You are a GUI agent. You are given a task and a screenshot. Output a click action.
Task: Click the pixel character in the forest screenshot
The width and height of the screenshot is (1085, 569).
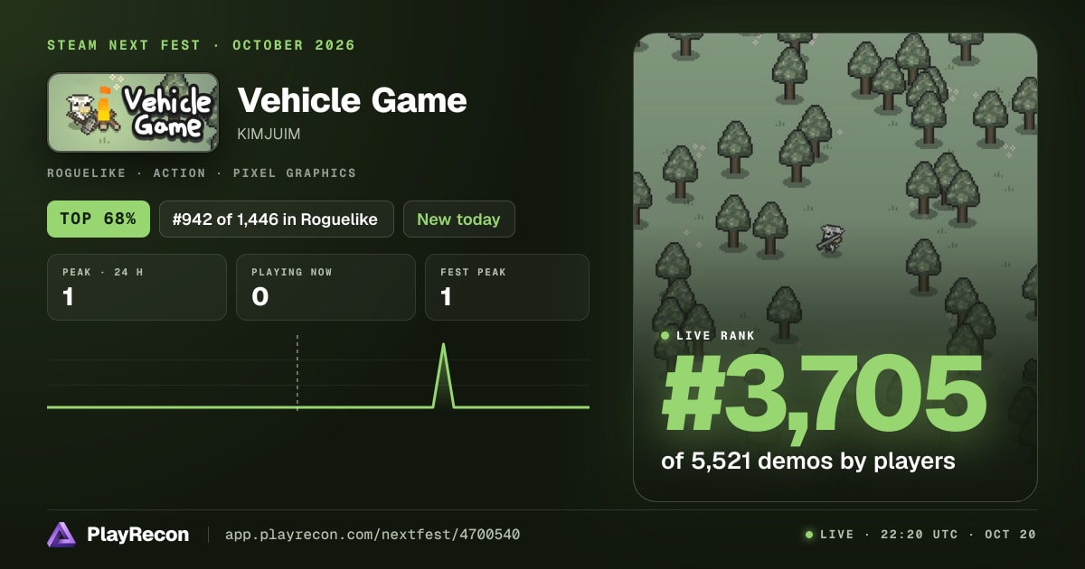(x=830, y=238)
